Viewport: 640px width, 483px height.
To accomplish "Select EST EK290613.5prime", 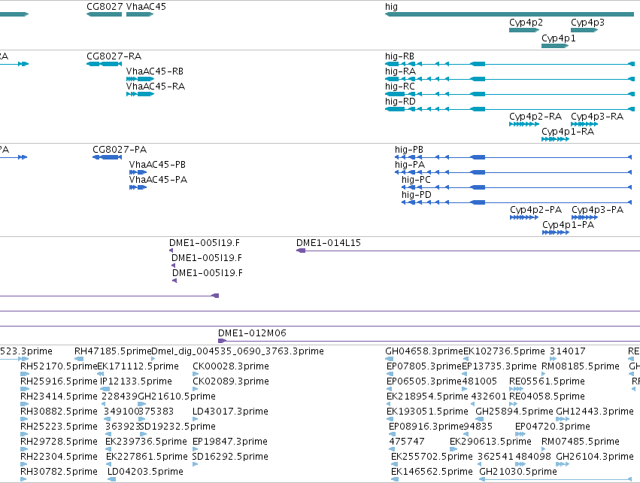I will click(x=452, y=449).
